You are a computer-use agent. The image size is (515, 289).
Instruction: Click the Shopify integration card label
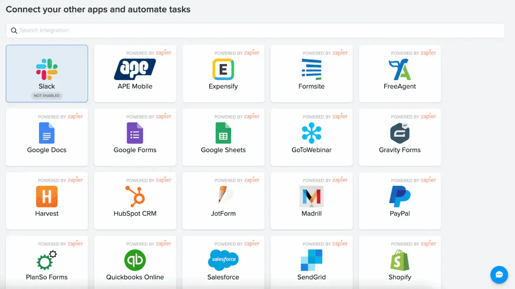(400, 277)
